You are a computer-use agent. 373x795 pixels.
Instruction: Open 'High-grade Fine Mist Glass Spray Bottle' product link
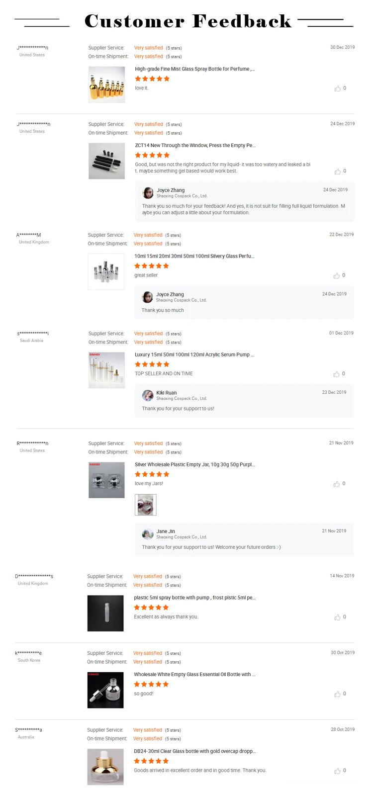click(x=194, y=69)
